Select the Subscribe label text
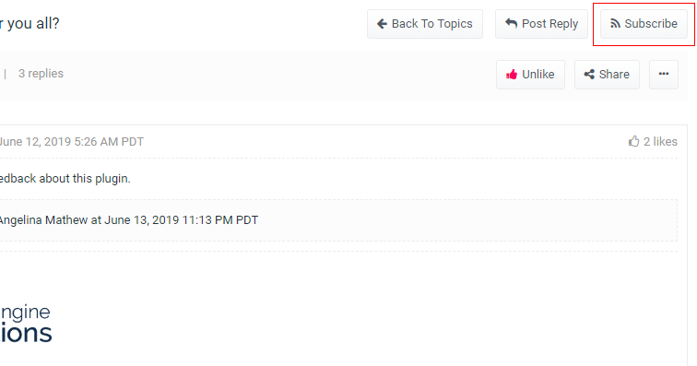 pyautogui.click(x=651, y=24)
